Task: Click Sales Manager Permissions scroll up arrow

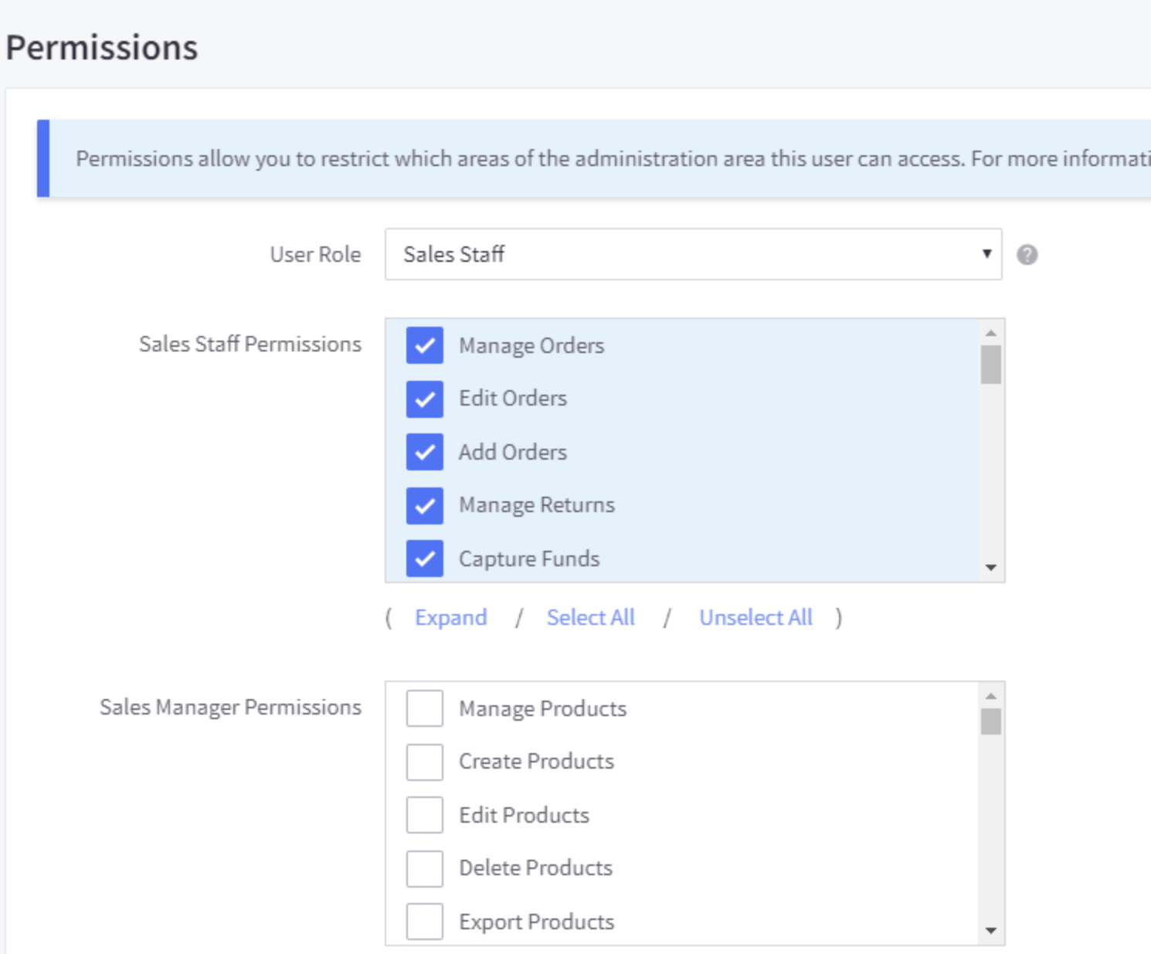Action: (x=991, y=696)
